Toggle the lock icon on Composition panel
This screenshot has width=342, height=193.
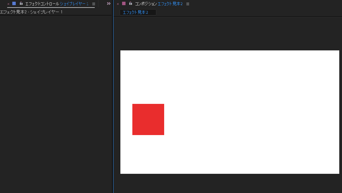click(131, 3)
